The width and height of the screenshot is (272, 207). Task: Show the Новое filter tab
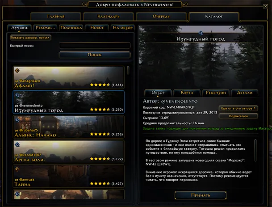click(x=97, y=28)
